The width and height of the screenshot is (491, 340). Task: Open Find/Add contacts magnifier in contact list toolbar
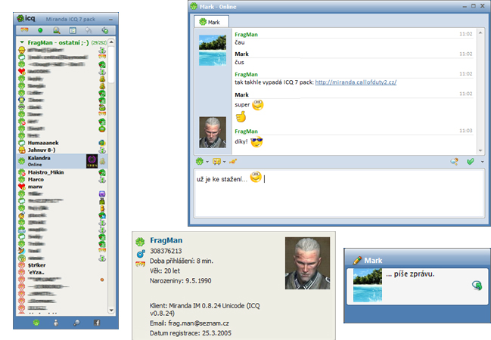point(57,30)
